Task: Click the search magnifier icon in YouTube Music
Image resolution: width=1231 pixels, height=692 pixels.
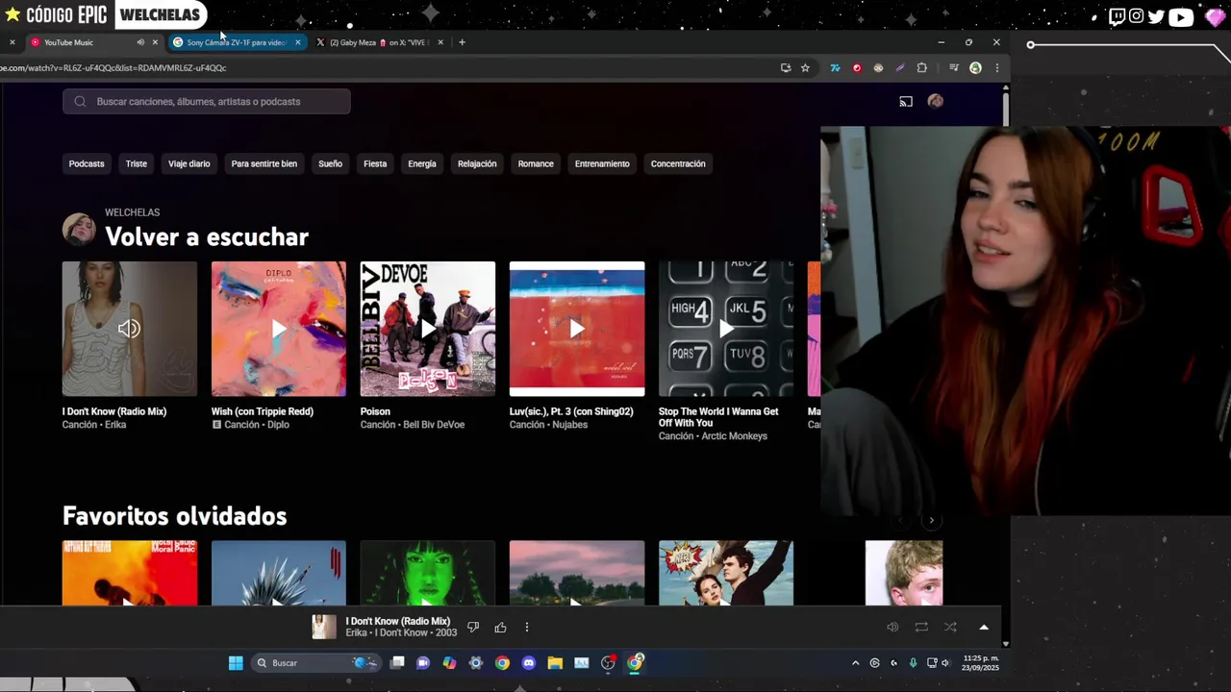Action: pos(80,101)
